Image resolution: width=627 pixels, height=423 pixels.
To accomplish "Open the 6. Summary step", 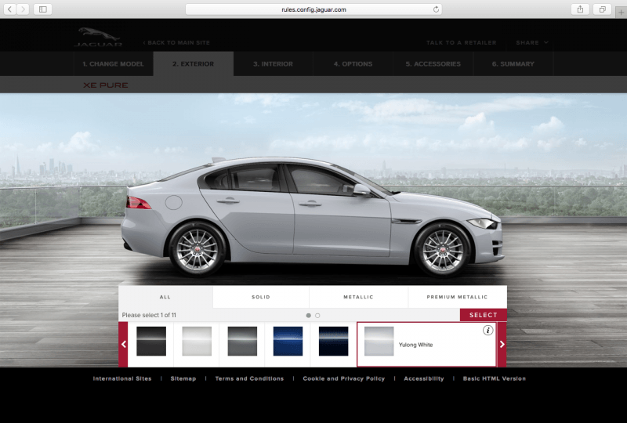I will [513, 63].
